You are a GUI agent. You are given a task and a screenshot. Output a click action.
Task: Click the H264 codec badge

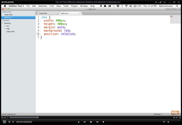click(x=19, y=122)
